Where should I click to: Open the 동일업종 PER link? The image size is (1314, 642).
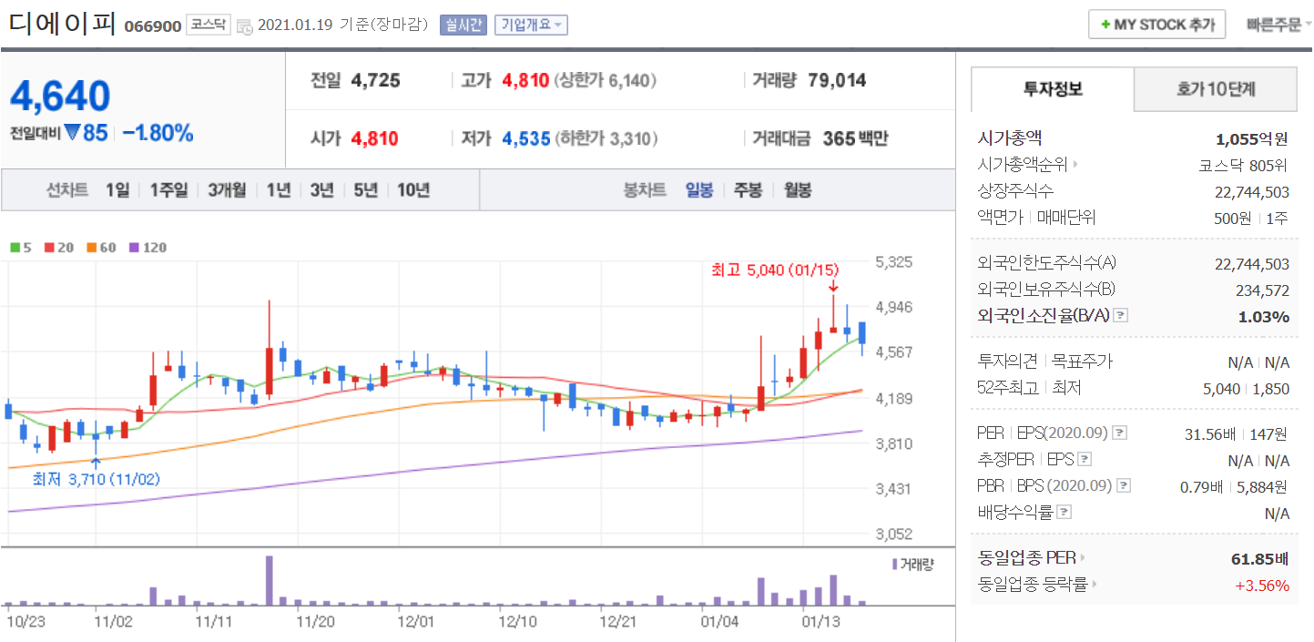click(x=1031, y=557)
